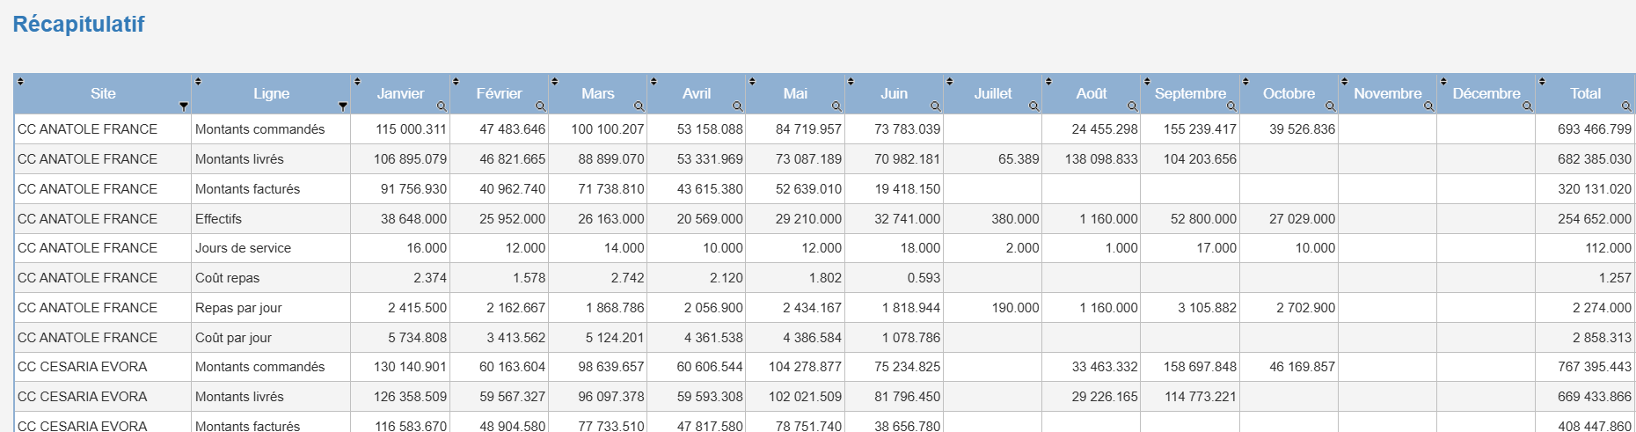The height and width of the screenshot is (432, 1636).
Task: Click sort arrows icon on Site column
Action: tap(21, 82)
